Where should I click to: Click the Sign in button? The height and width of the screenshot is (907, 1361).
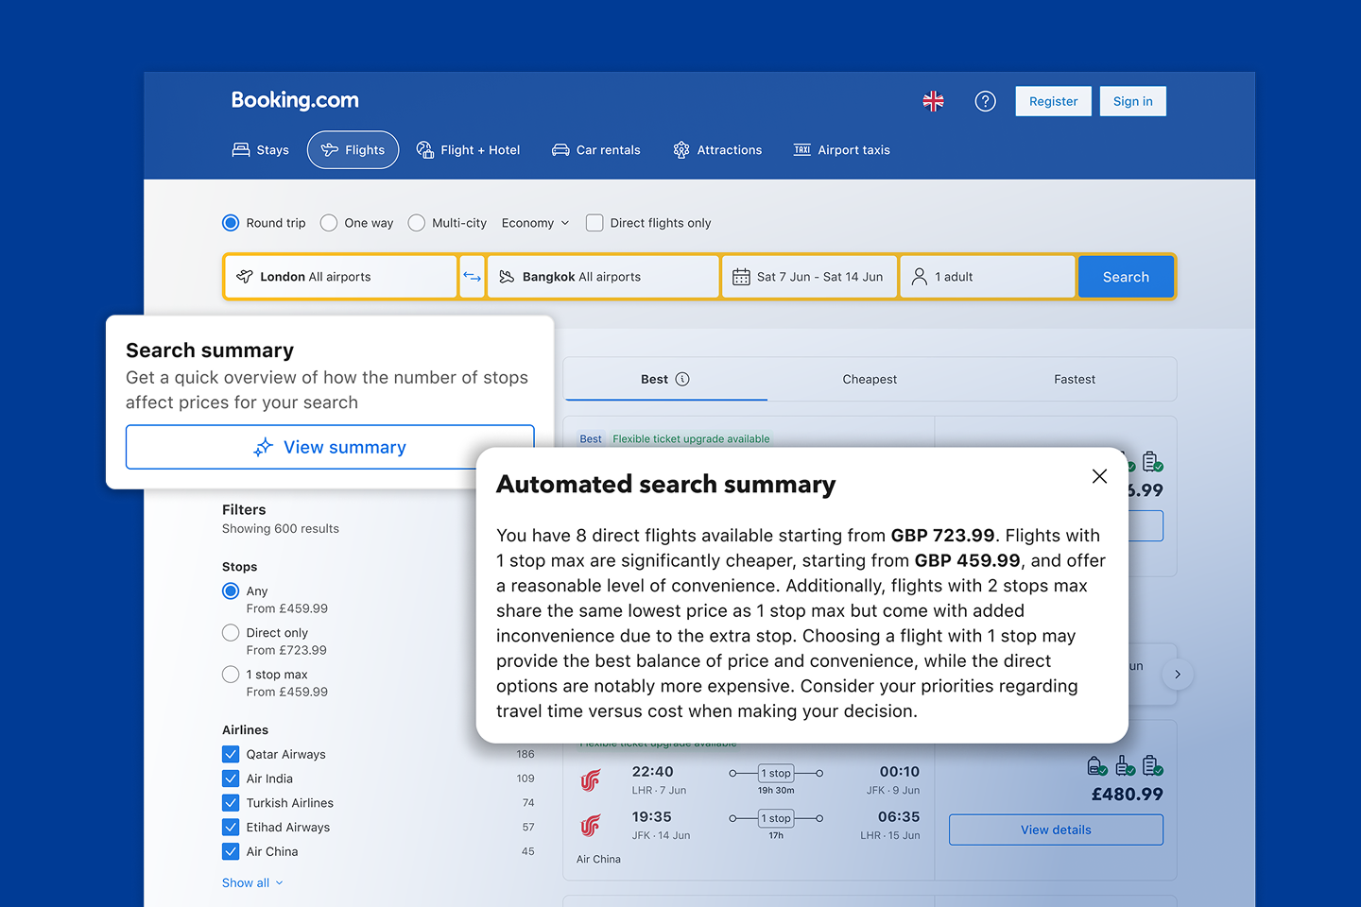1132,101
